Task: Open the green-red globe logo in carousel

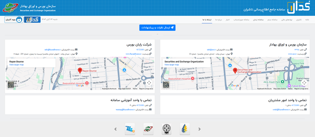Action: 148,129
